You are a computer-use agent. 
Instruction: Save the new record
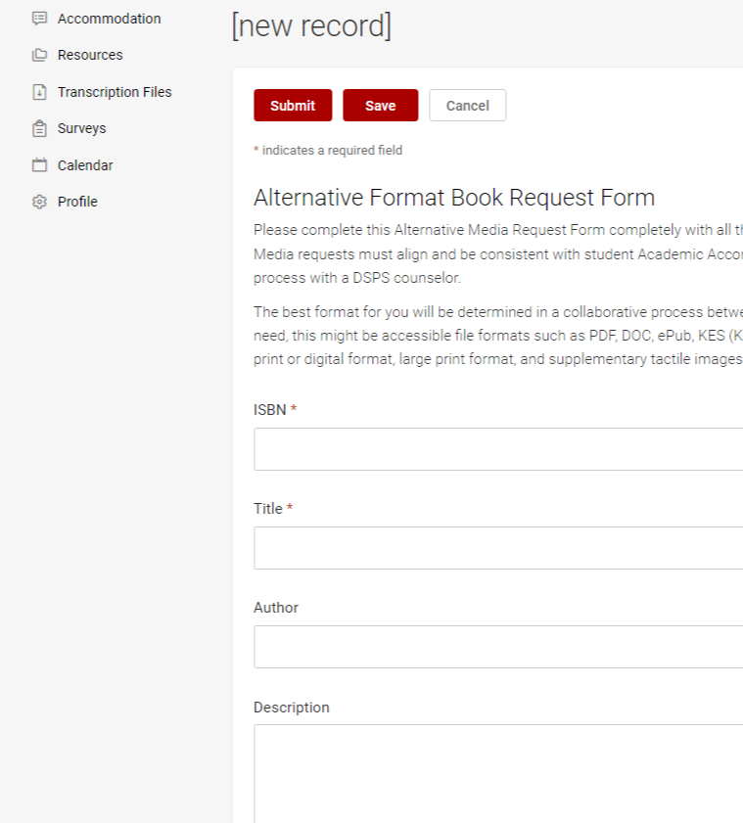(381, 106)
